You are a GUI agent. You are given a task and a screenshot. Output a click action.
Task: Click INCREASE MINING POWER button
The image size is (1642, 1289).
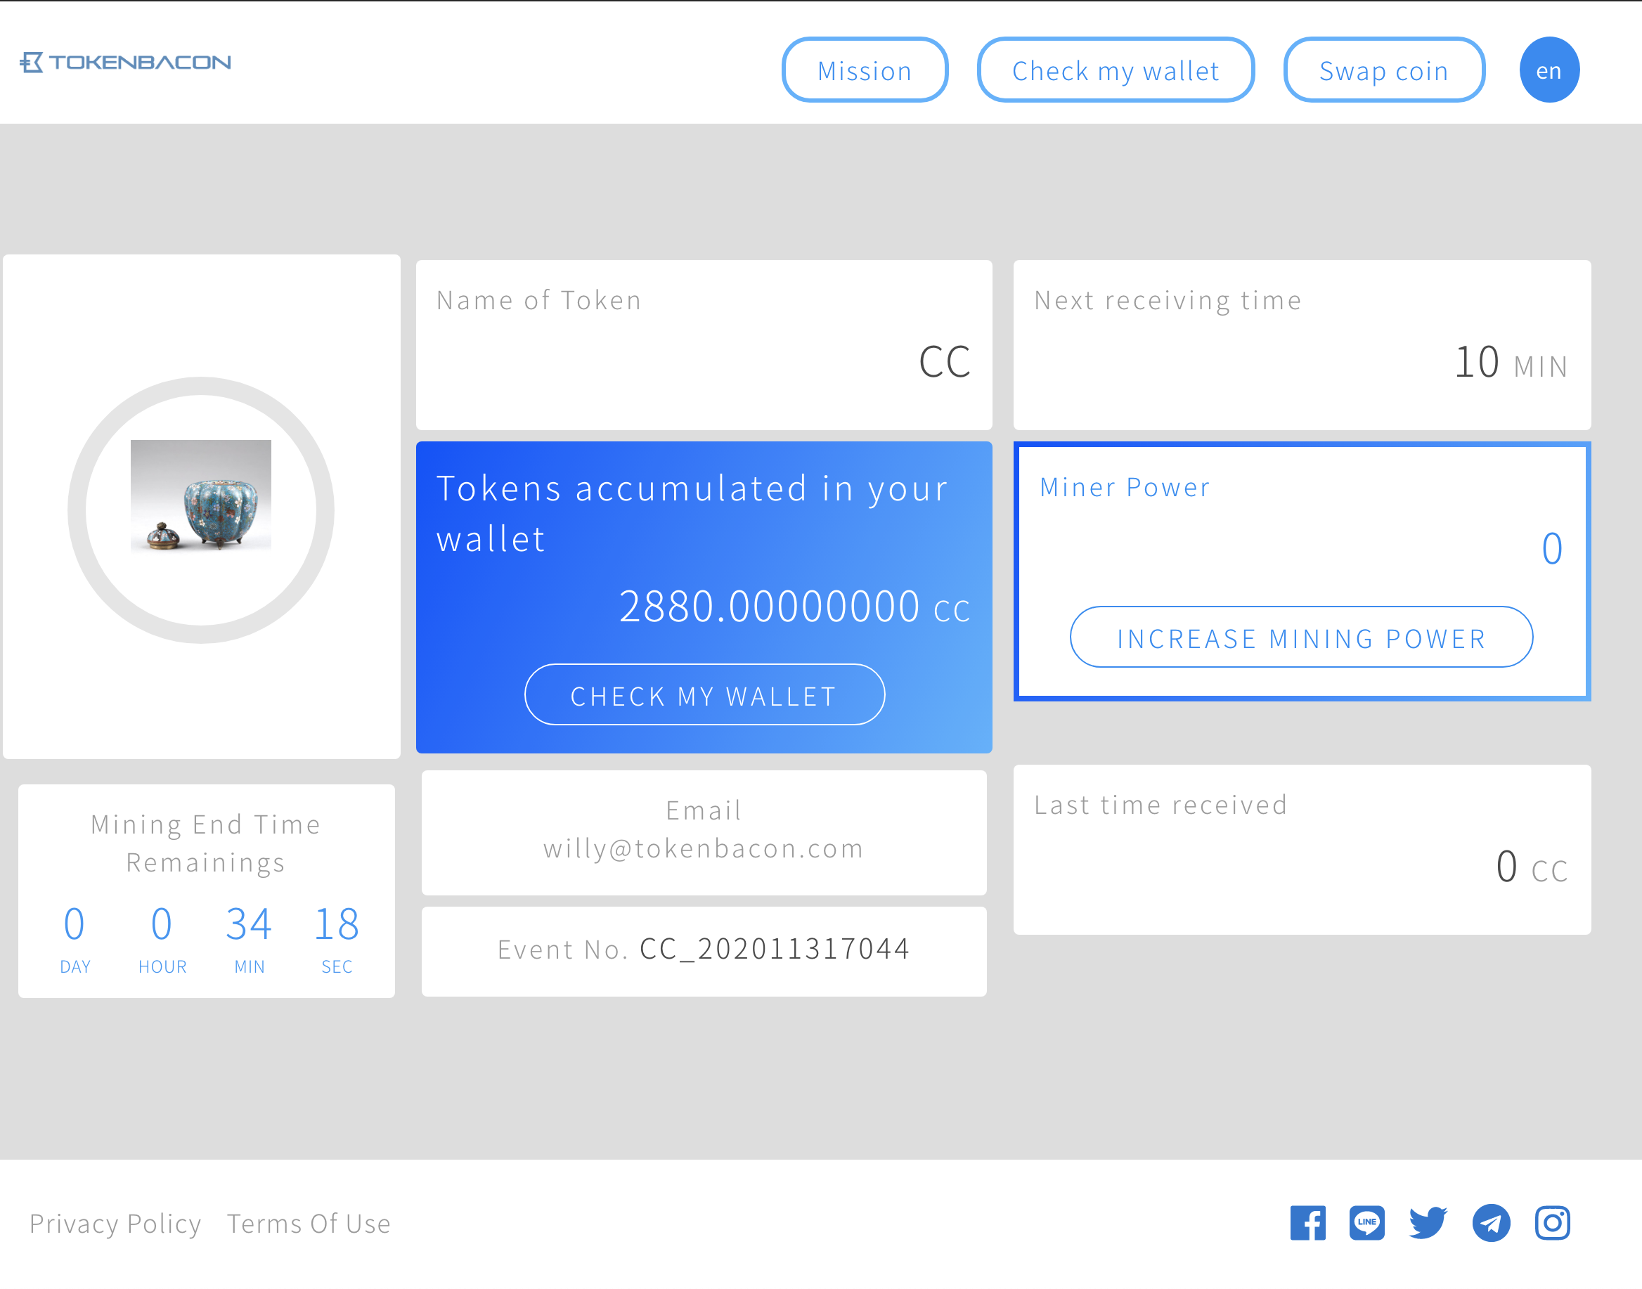(x=1301, y=637)
